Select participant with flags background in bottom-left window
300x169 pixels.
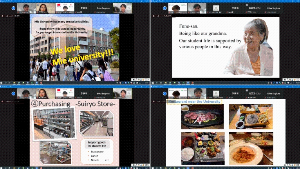tap(65, 93)
